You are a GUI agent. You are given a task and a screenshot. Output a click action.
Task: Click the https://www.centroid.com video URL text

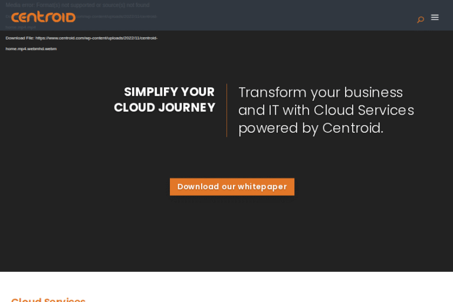point(96,38)
